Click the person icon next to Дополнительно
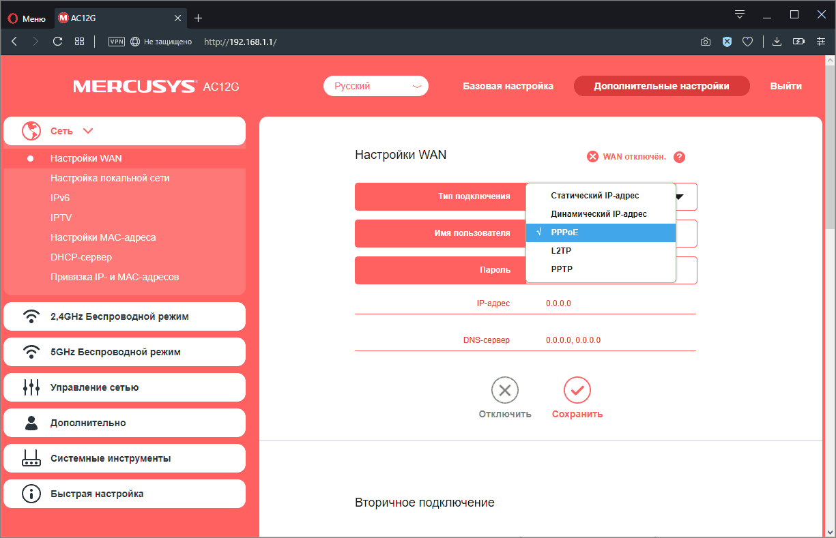This screenshot has width=836, height=538. point(30,422)
